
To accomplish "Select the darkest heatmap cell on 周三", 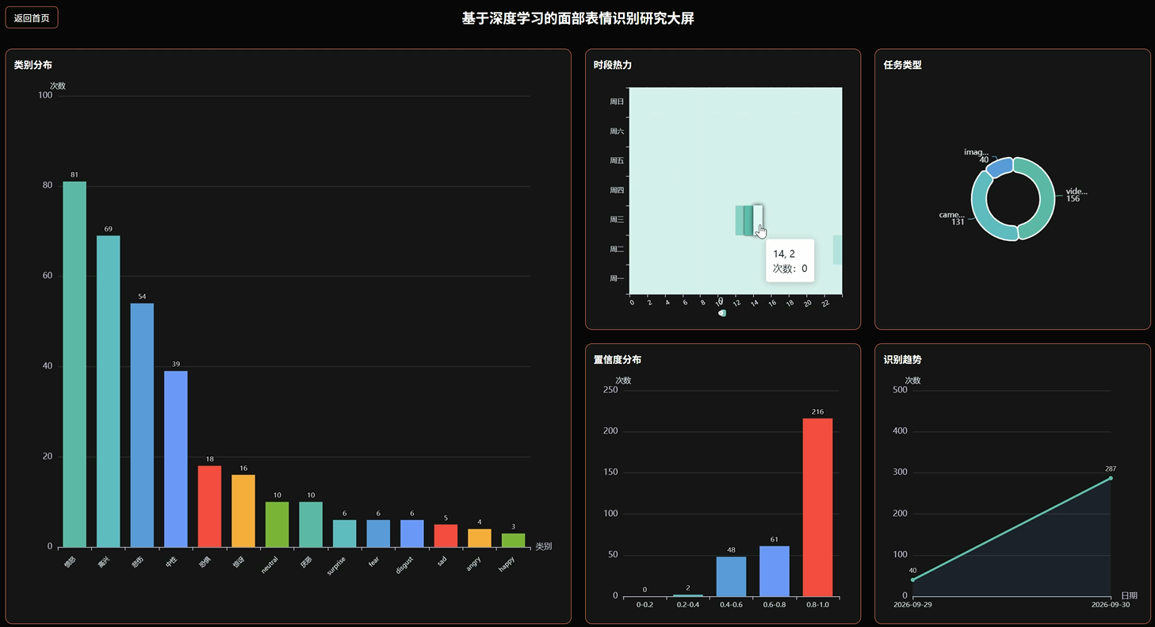I will 748,220.
